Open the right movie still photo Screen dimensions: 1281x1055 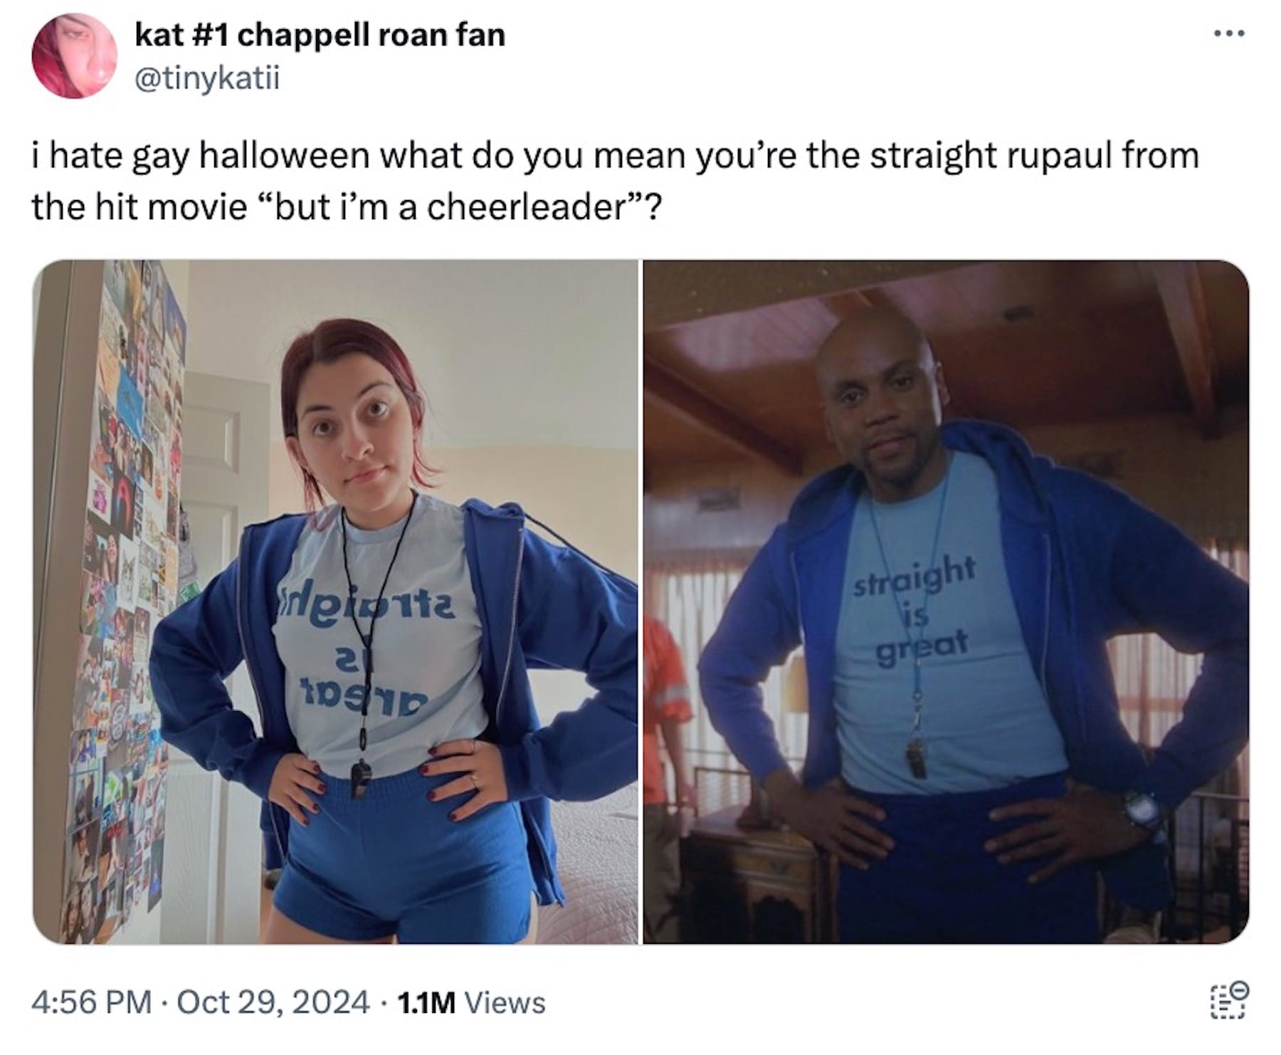[946, 602]
